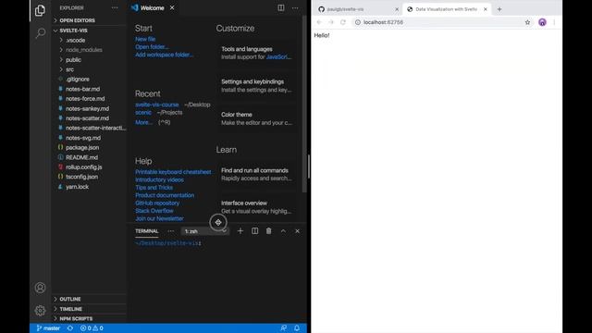592x333 pixels.
Task: Create a new terminal with plus icon
Action: pyautogui.click(x=240, y=231)
